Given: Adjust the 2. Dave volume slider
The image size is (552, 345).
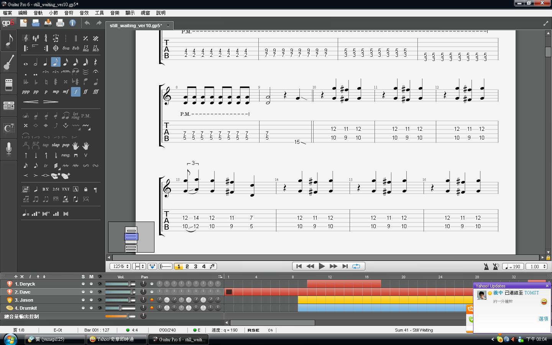Looking at the screenshot, I should click(120, 292).
